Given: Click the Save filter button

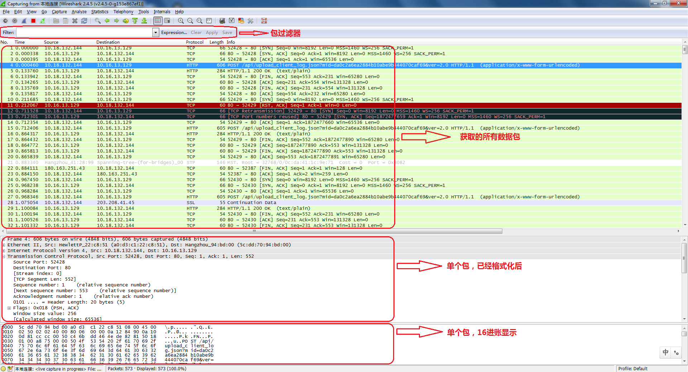Looking at the screenshot, I should (x=227, y=33).
